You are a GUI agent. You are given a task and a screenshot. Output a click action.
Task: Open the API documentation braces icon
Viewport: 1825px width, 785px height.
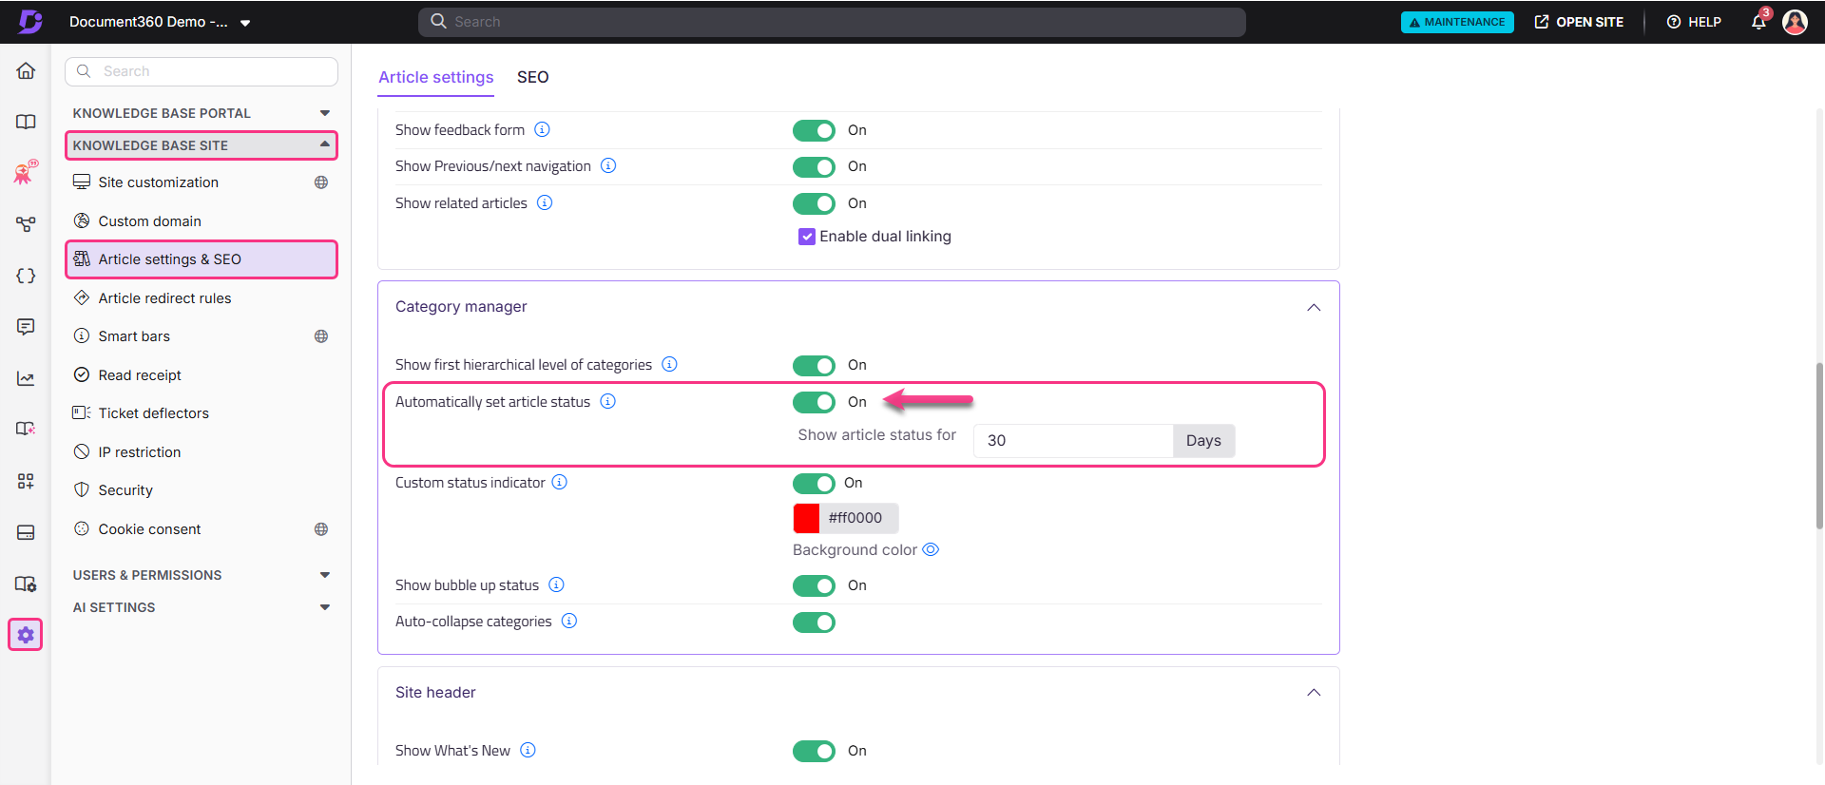click(26, 276)
